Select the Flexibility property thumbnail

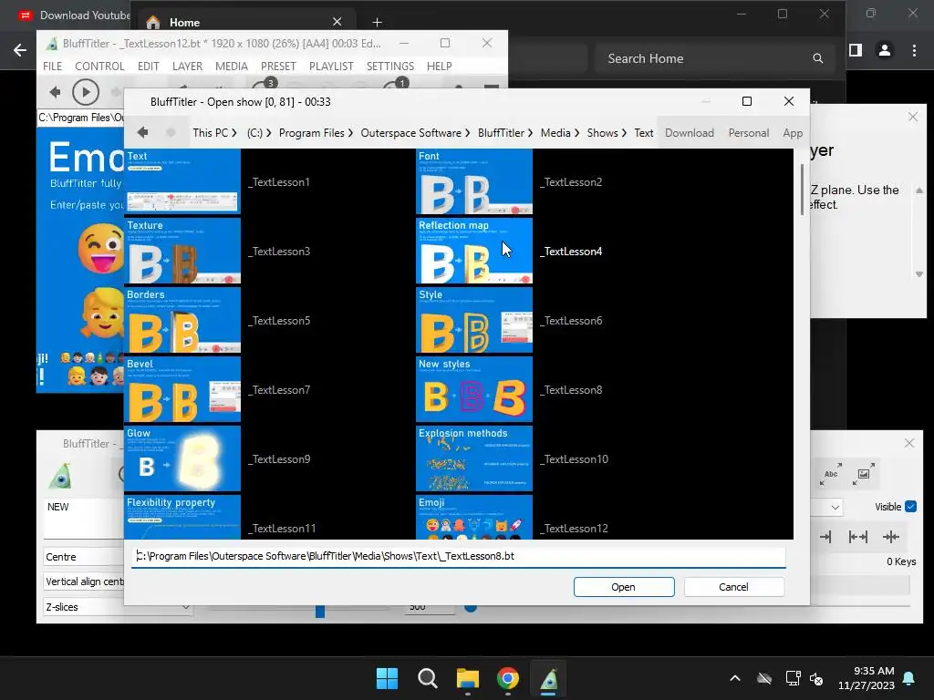(x=182, y=518)
